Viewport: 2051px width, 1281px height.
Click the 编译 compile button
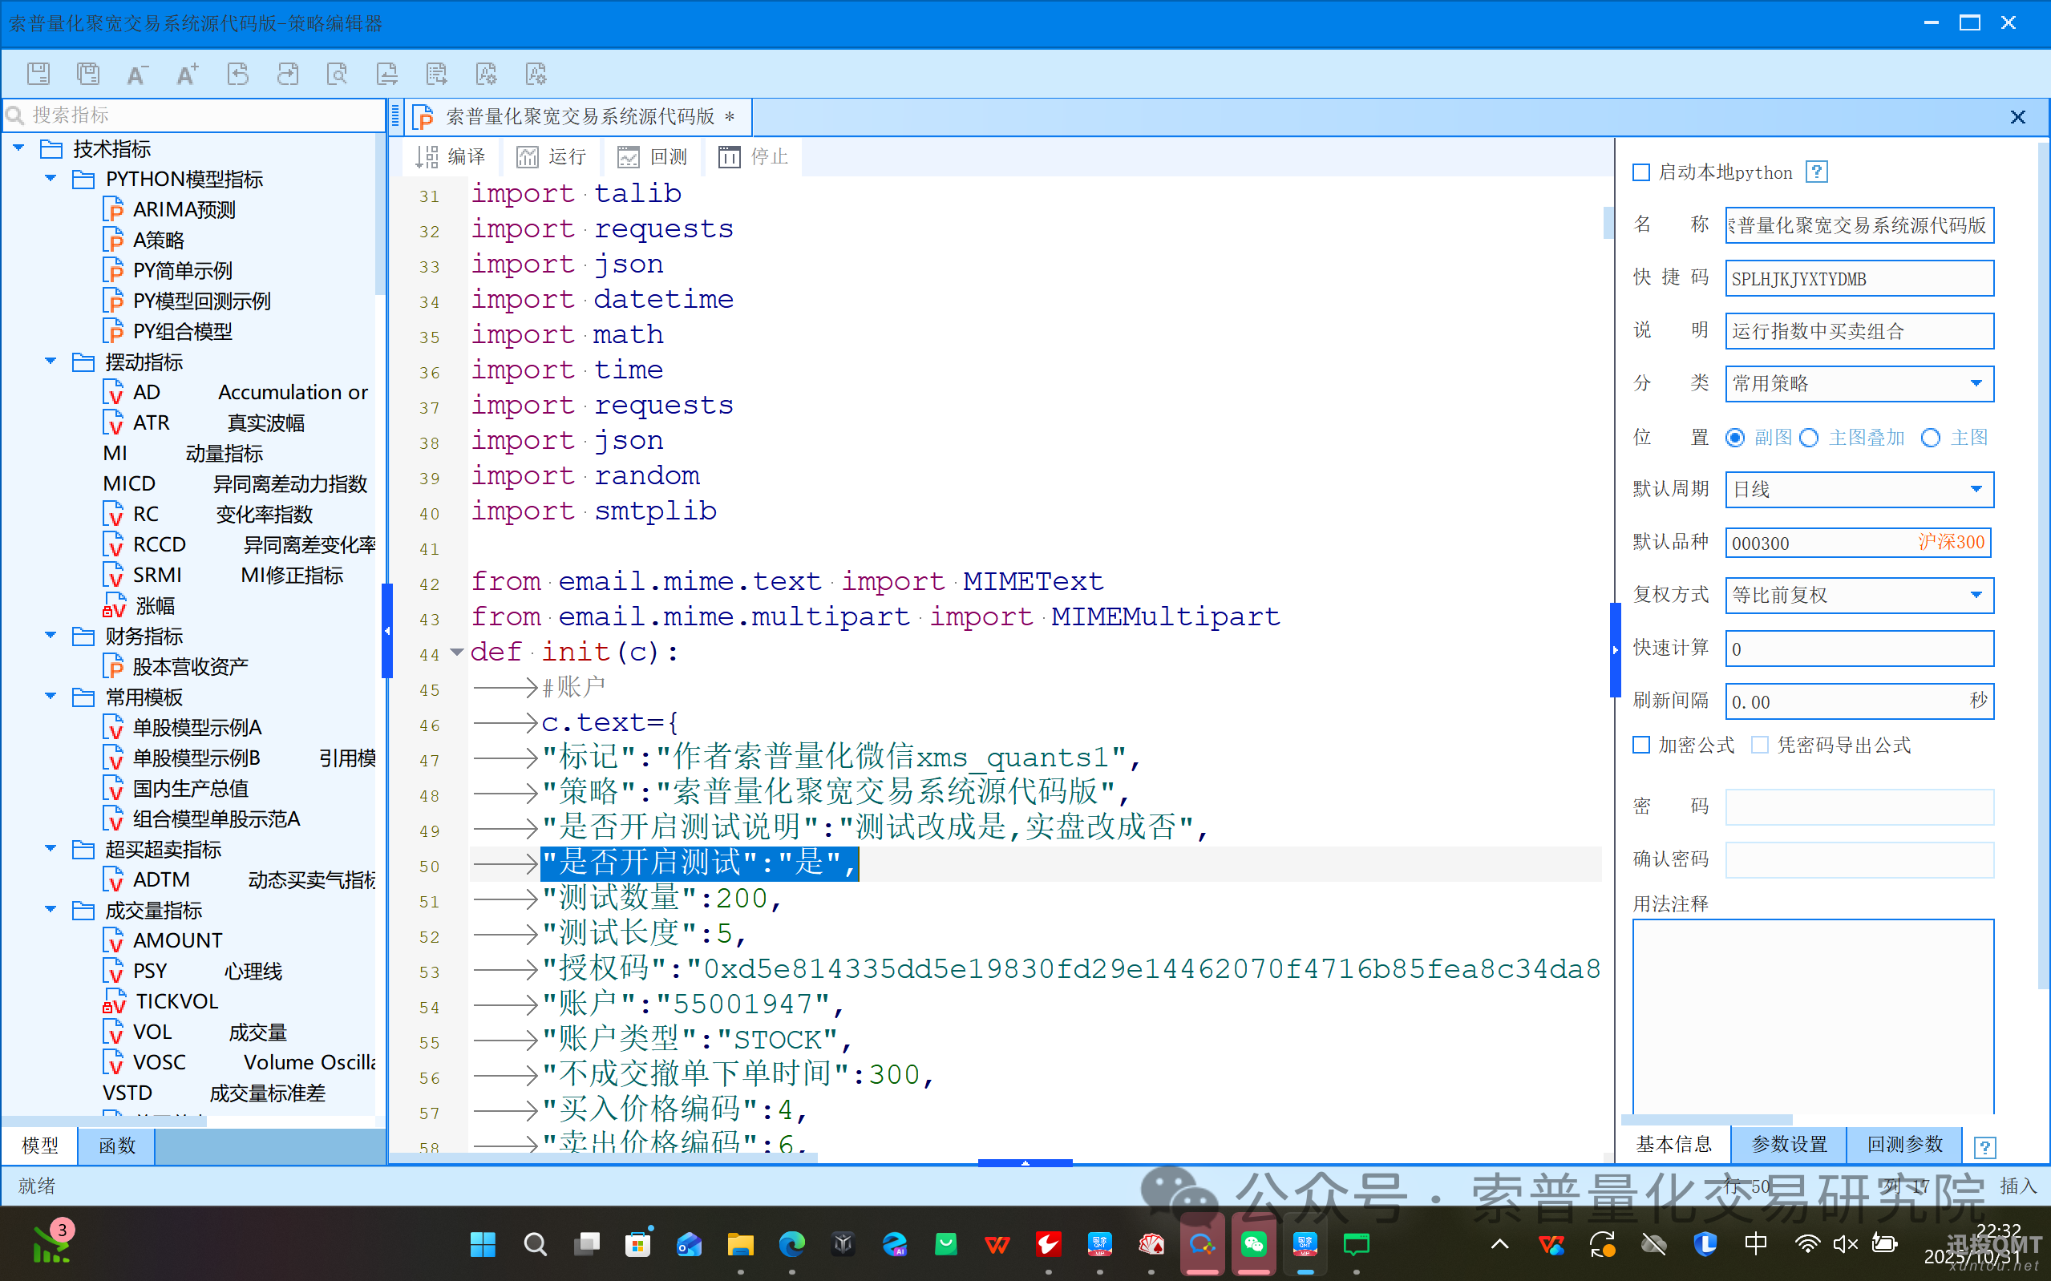click(x=451, y=157)
